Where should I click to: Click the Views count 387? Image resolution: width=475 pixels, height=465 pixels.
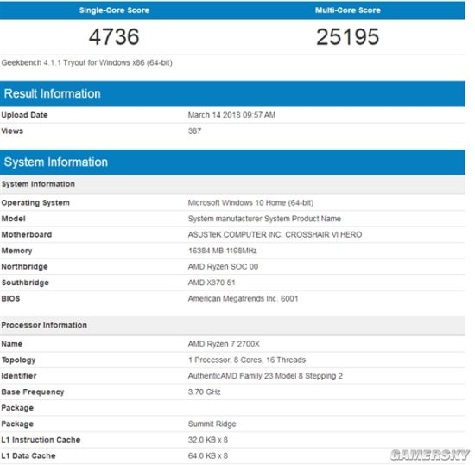click(x=194, y=131)
